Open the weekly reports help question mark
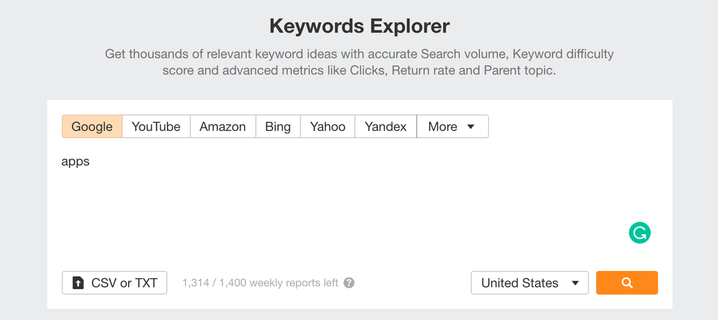This screenshot has width=718, height=320. pyautogui.click(x=349, y=283)
